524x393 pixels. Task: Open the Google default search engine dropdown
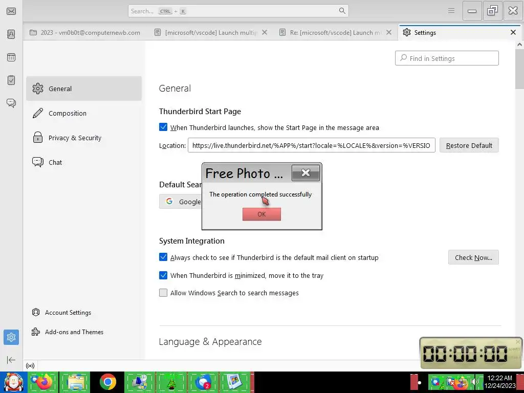pyautogui.click(x=181, y=202)
